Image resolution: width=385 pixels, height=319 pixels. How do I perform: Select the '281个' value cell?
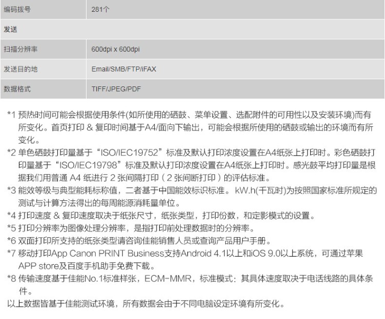pos(235,9)
